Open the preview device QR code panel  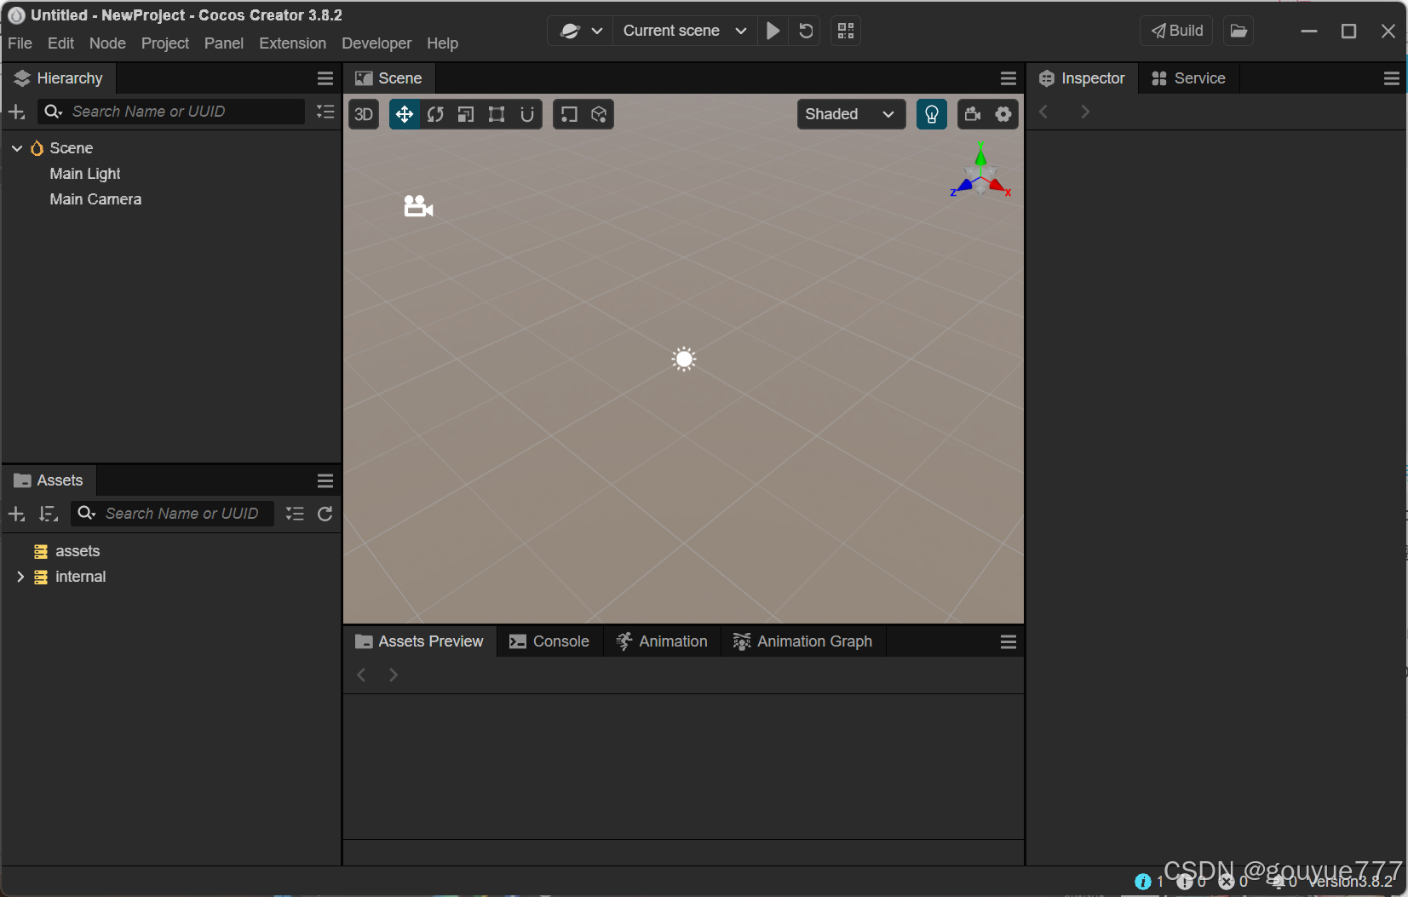tap(846, 31)
